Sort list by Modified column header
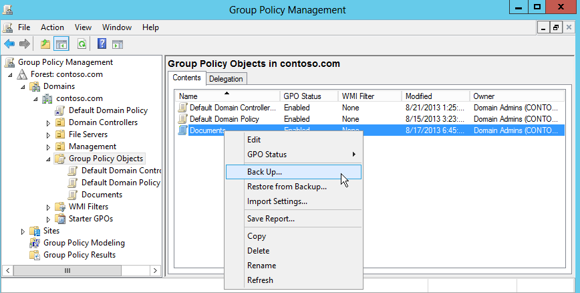Screen dimensions: 580x293 click(x=436, y=96)
